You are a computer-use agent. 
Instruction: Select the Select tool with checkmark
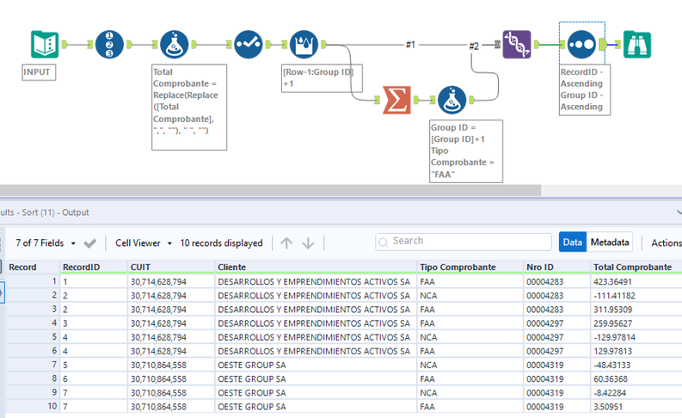click(x=249, y=45)
